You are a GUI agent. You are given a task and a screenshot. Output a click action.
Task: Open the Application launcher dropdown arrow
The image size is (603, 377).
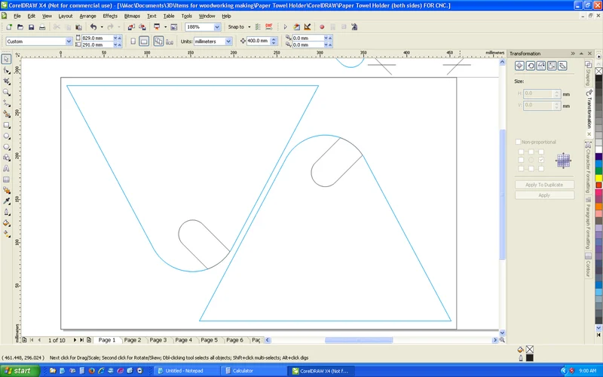(x=165, y=27)
